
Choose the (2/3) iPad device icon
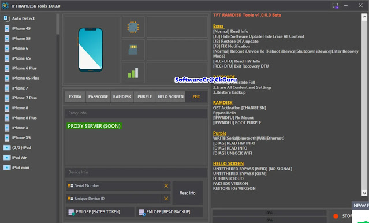7,148
